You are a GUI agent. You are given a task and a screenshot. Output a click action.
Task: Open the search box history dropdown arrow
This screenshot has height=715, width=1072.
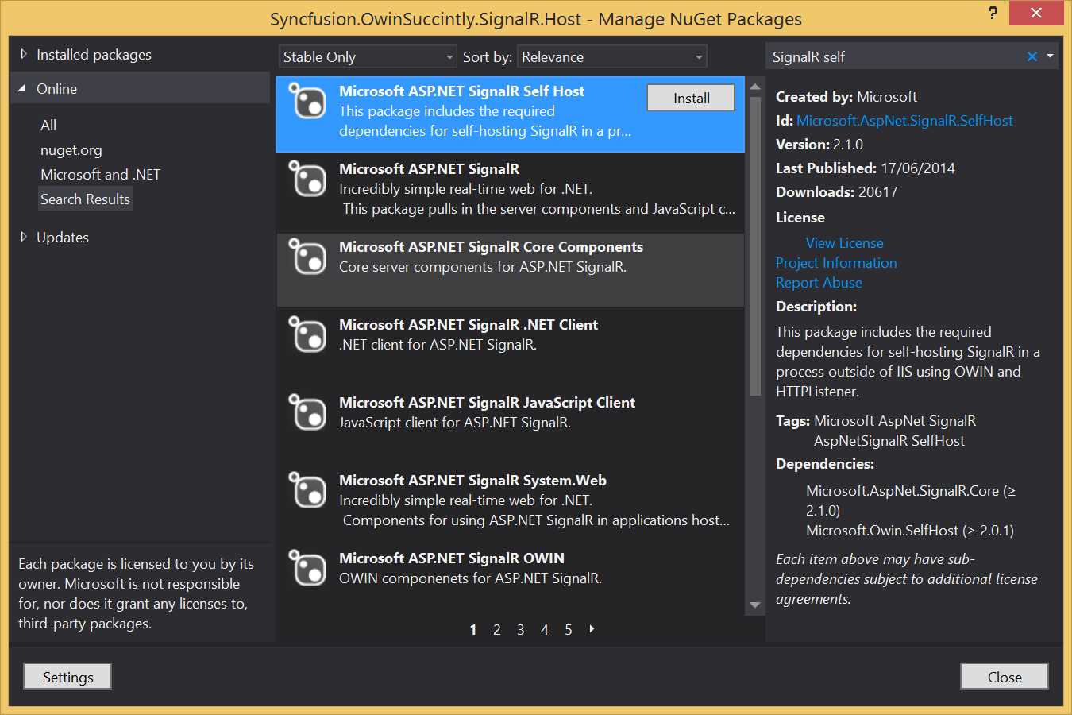[1050, 56]
